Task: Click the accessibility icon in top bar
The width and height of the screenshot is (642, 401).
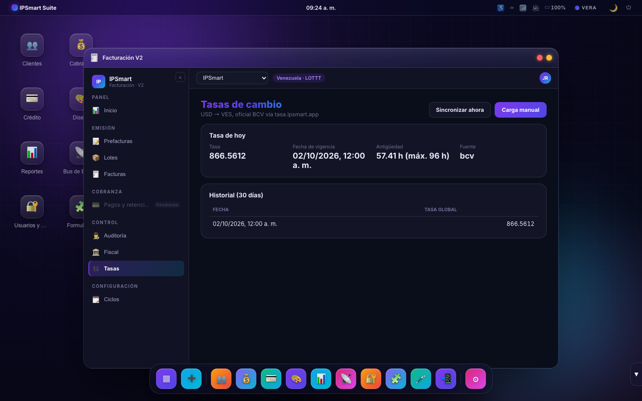Action: 501,8
